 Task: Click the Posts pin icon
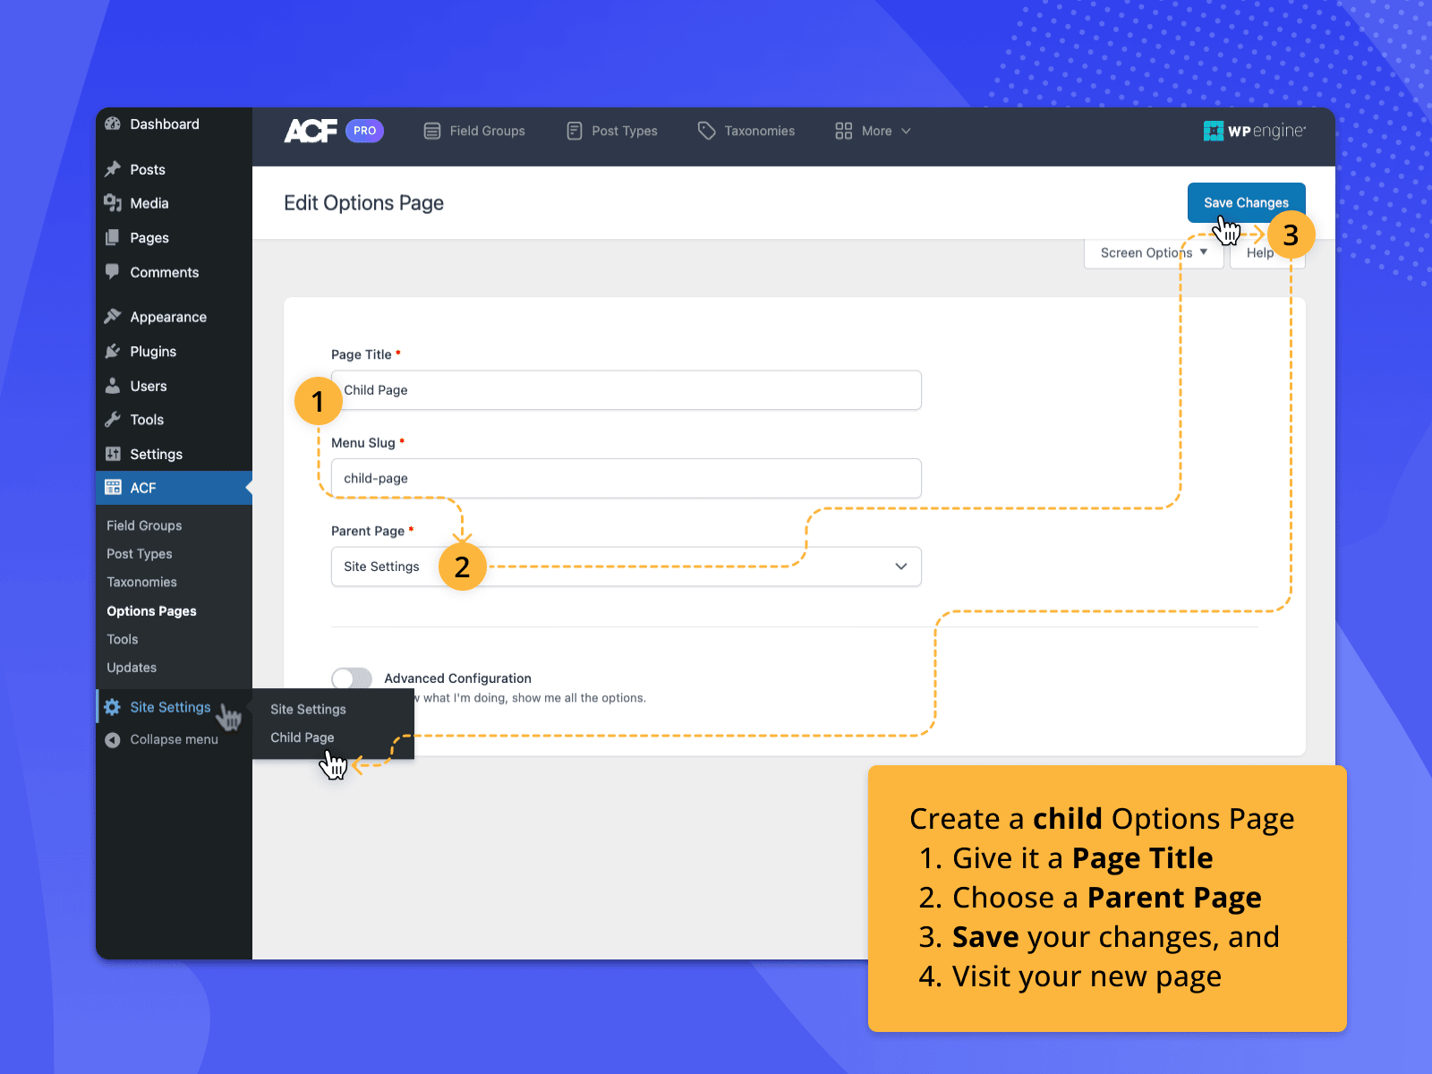pos(113,169)
